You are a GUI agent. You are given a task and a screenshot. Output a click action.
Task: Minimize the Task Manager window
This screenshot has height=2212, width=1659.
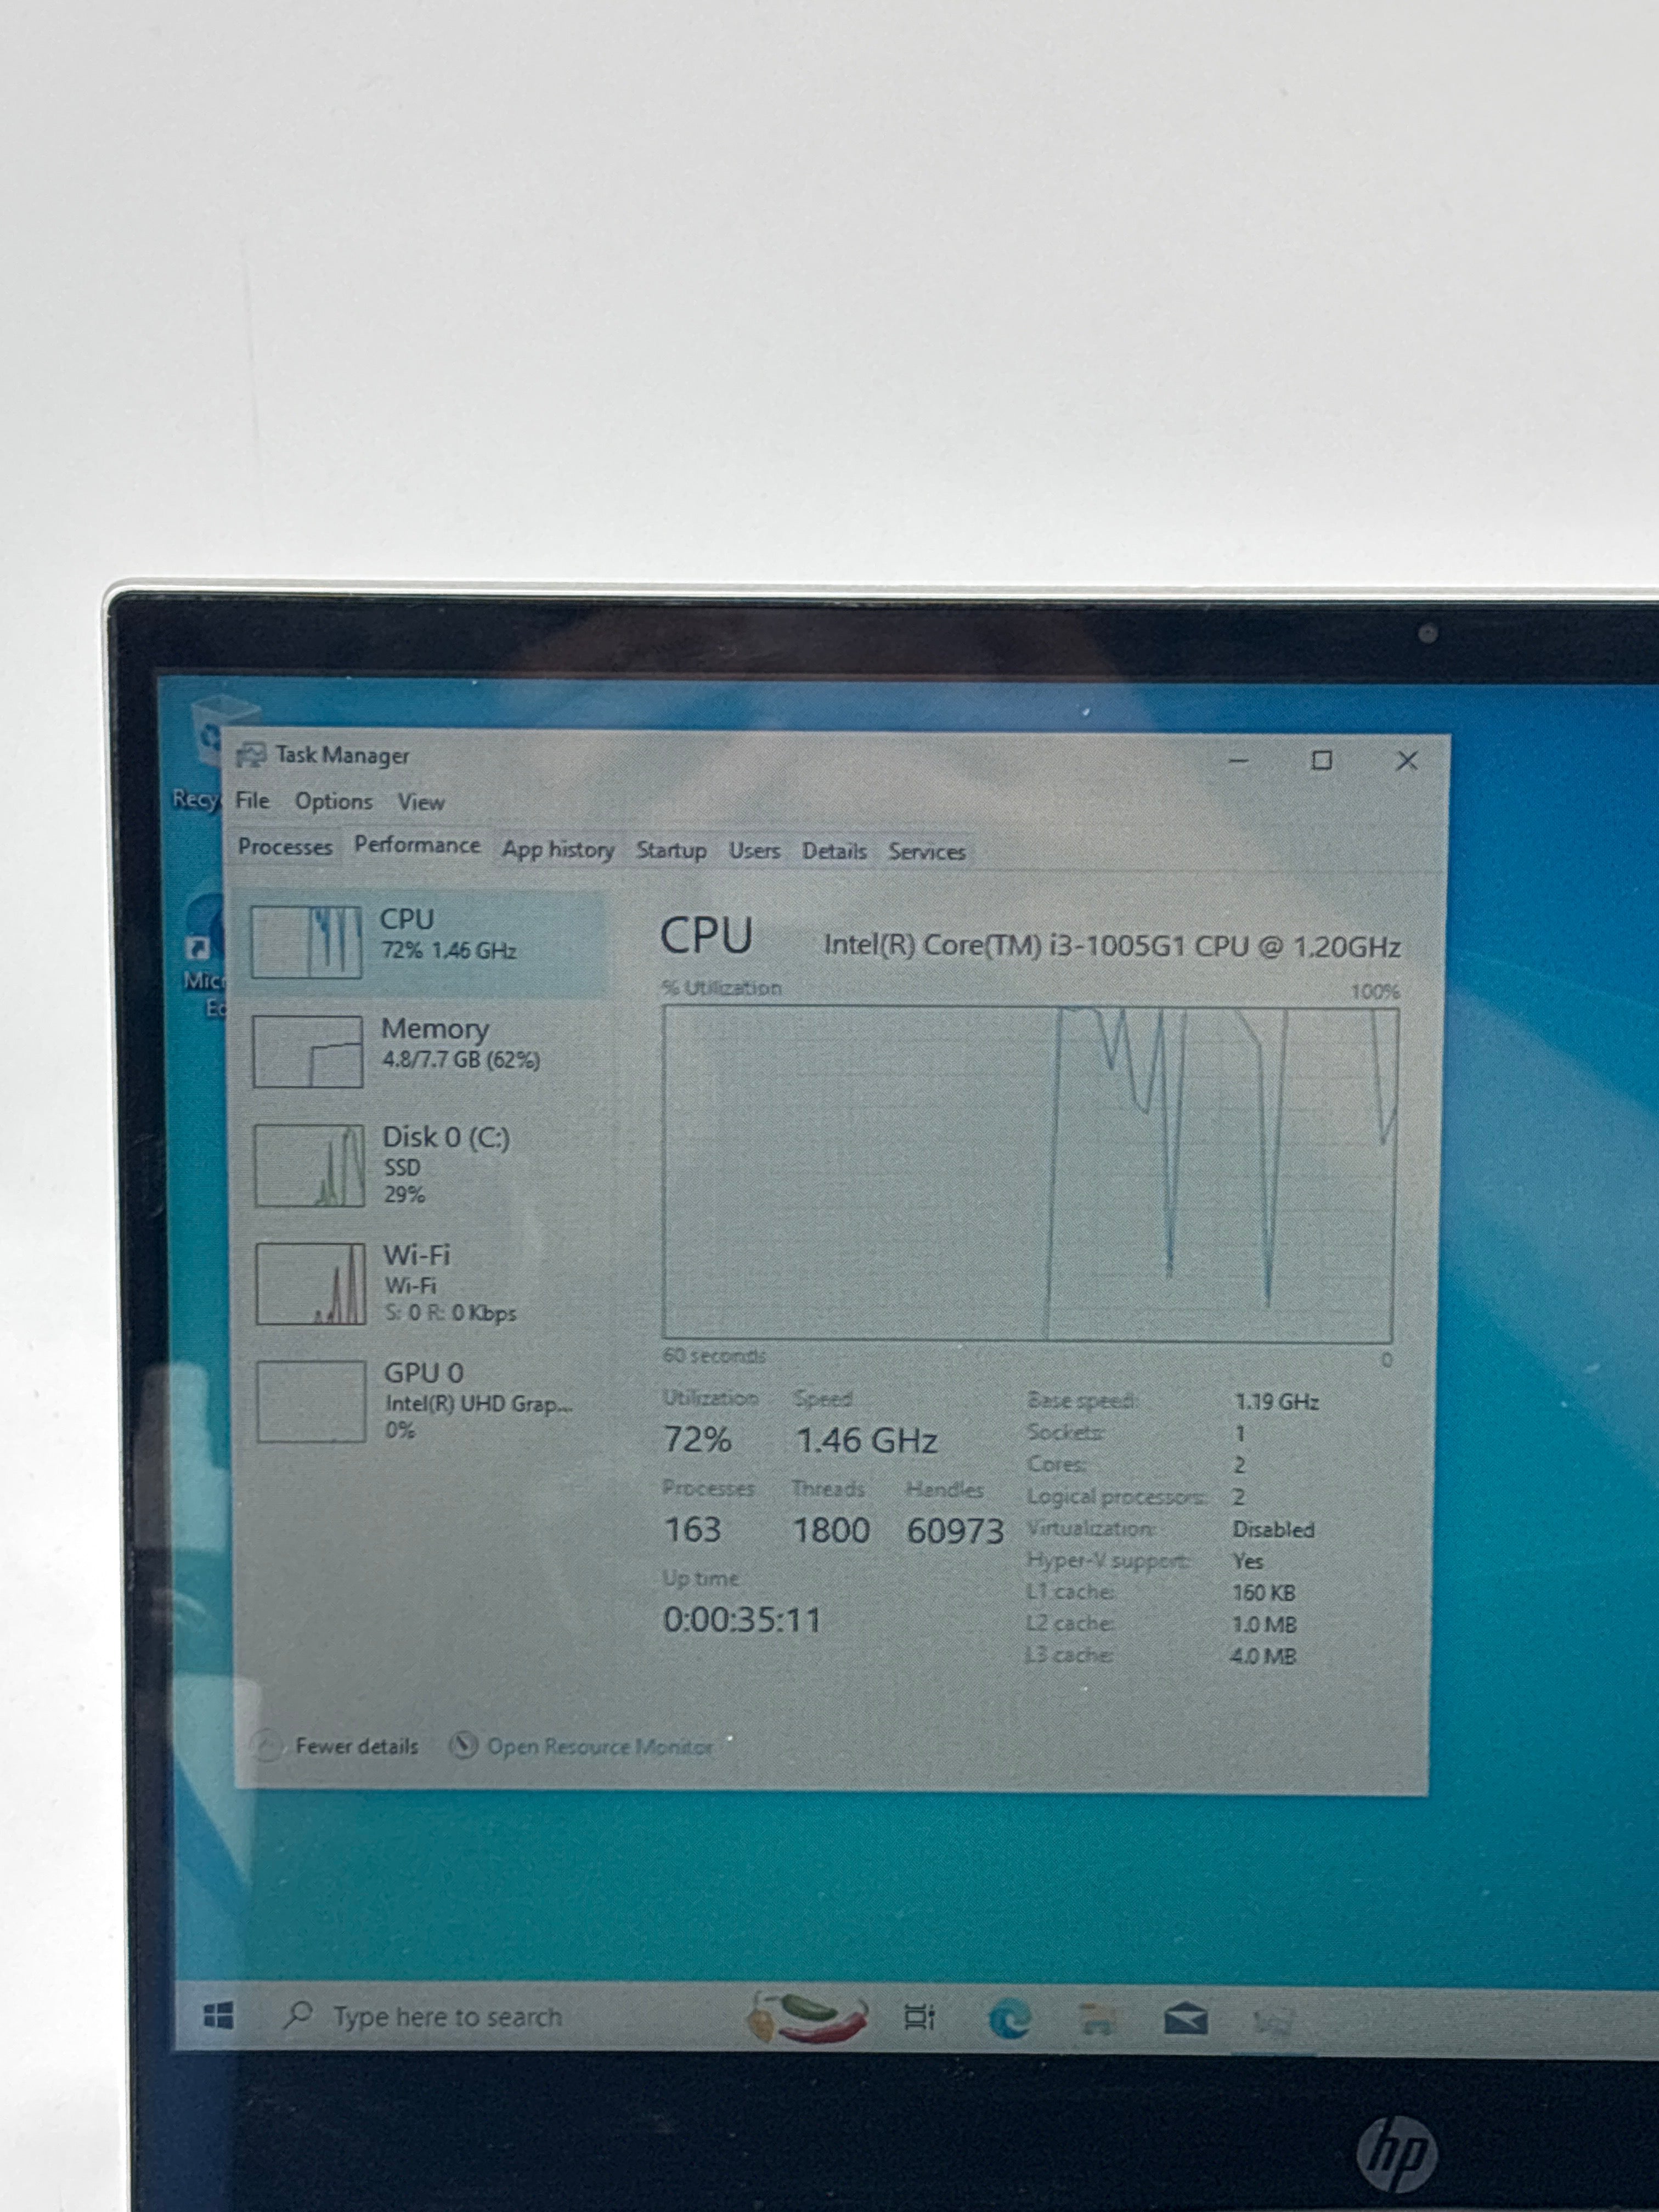(1239, 761)
